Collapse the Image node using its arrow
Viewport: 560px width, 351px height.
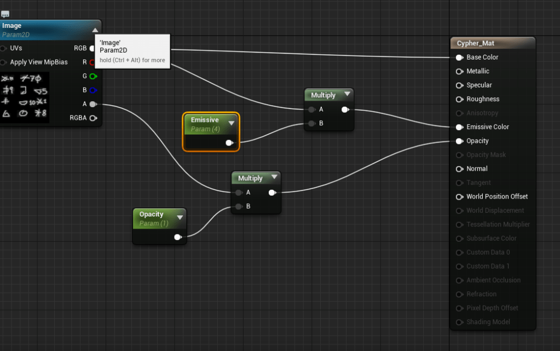(95, 30)
